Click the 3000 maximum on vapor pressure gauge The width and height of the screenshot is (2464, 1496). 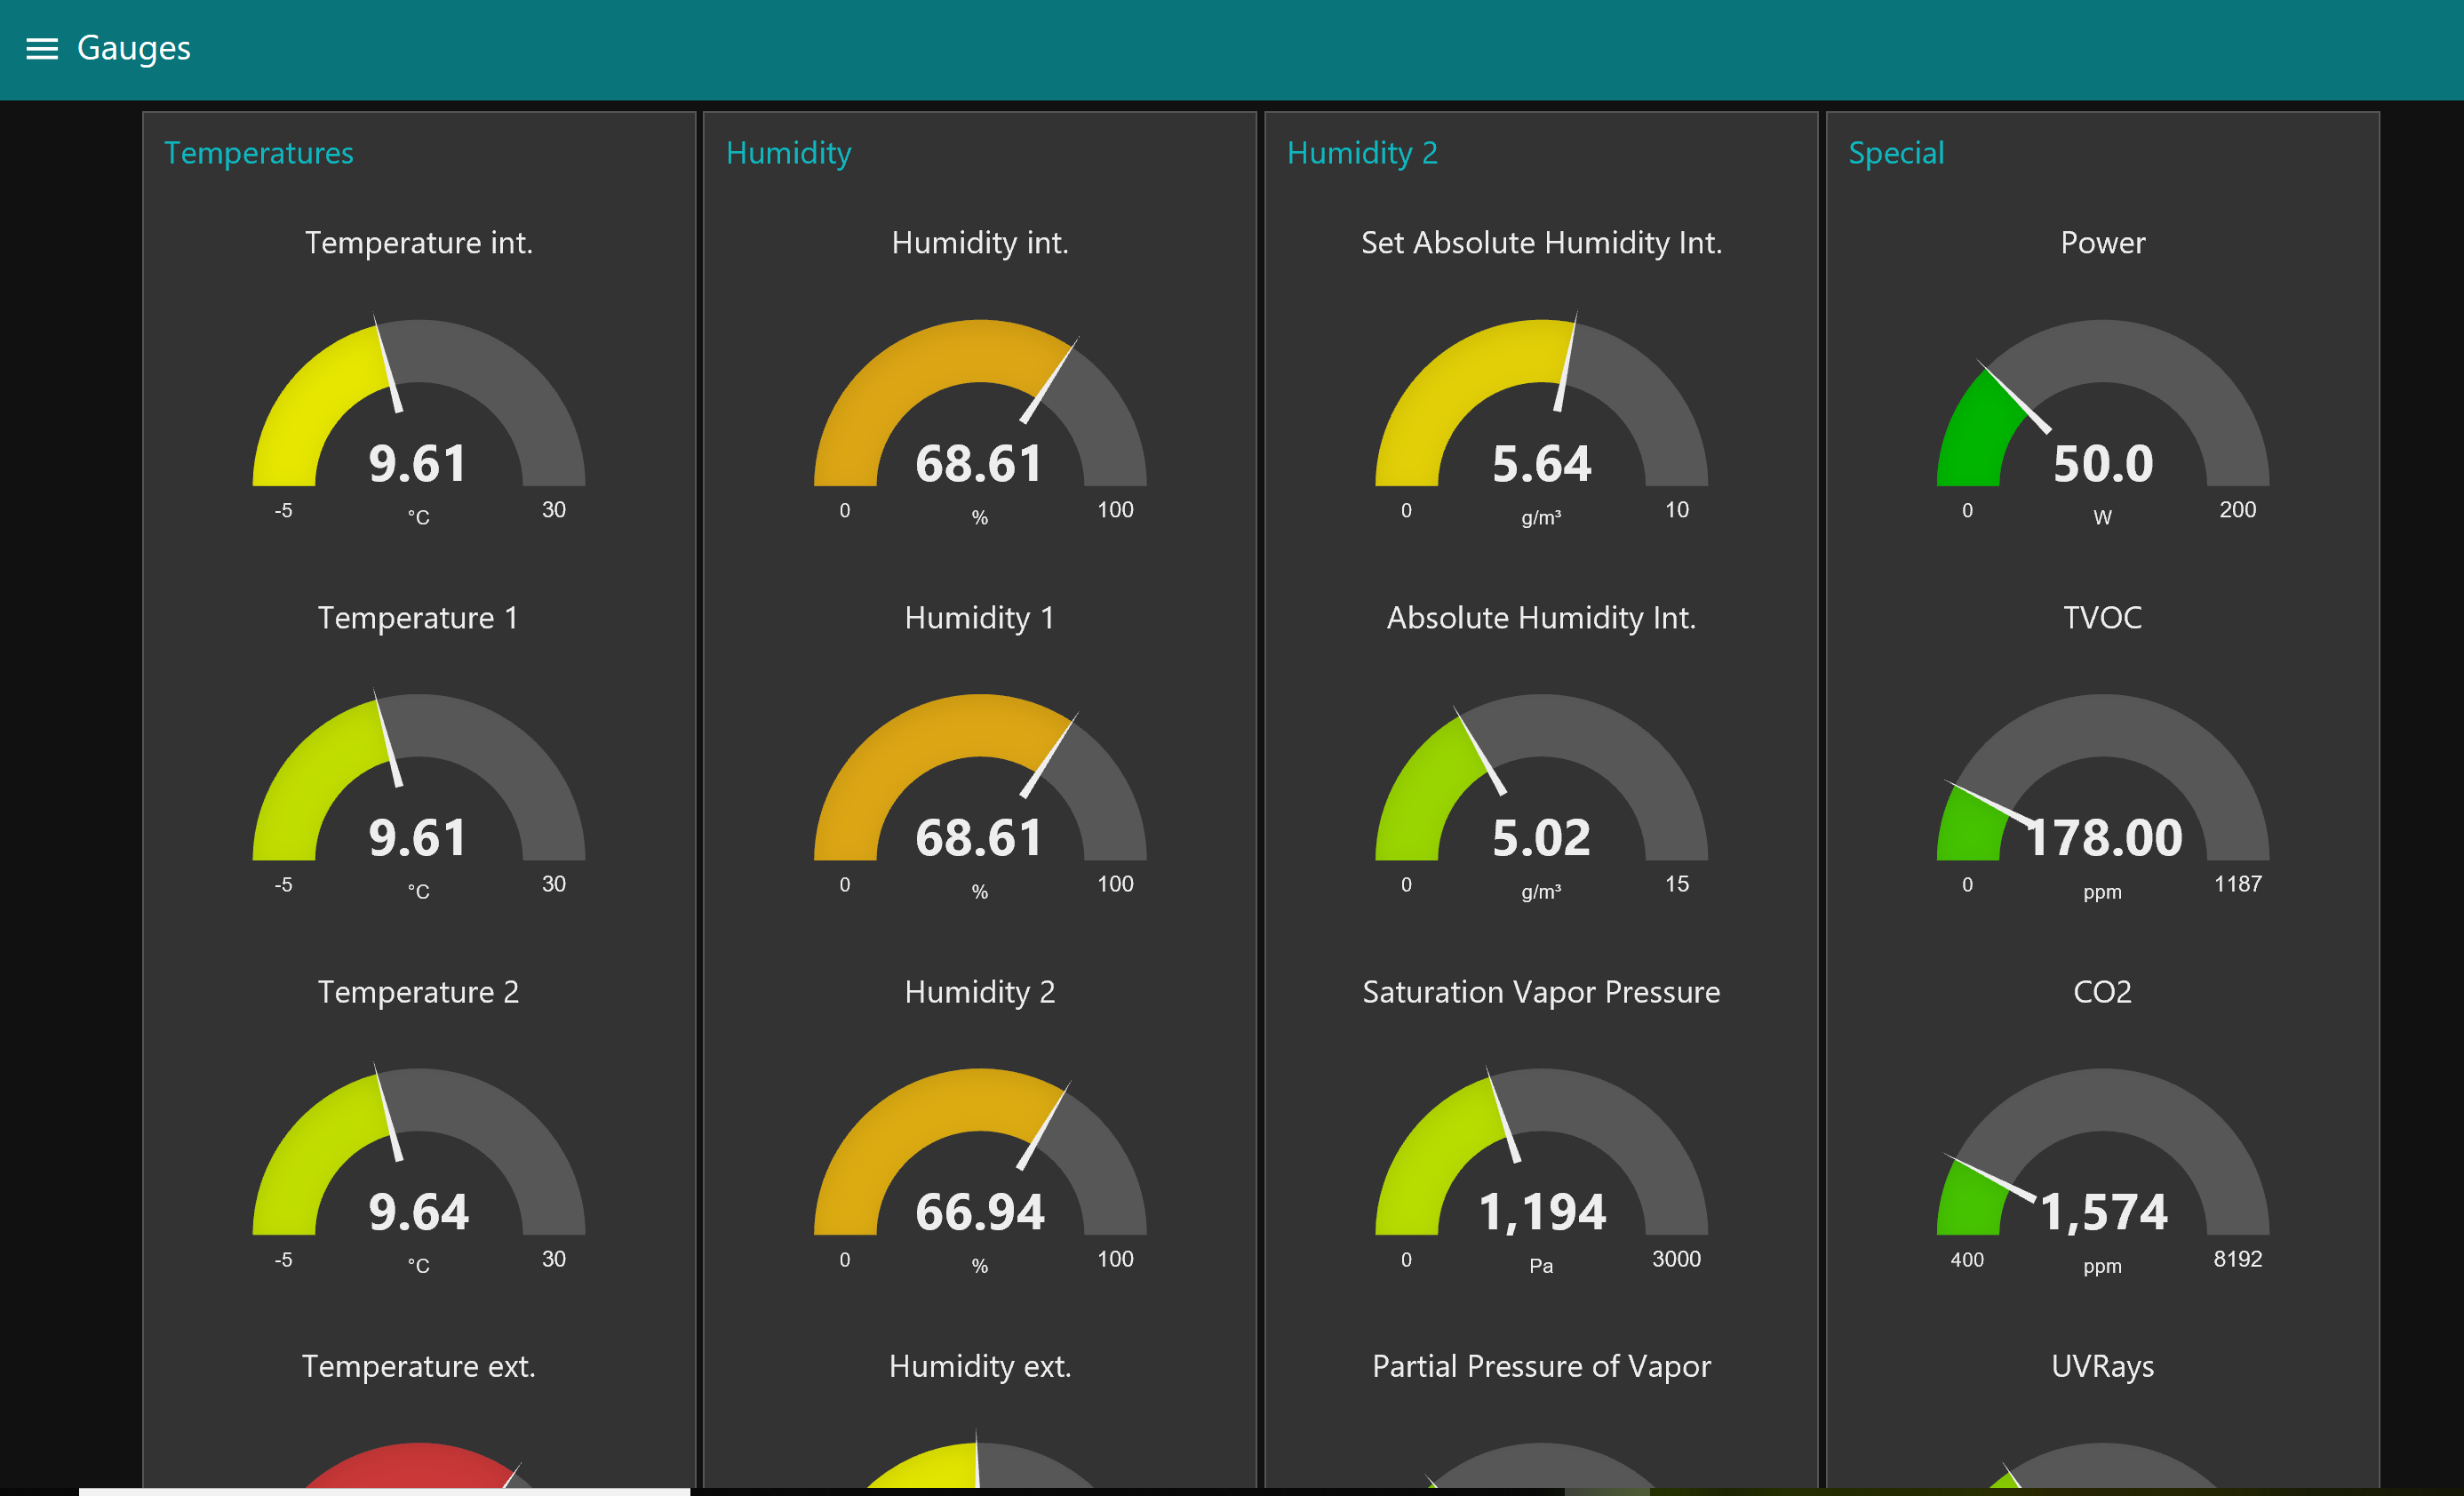(1677, 1260)
